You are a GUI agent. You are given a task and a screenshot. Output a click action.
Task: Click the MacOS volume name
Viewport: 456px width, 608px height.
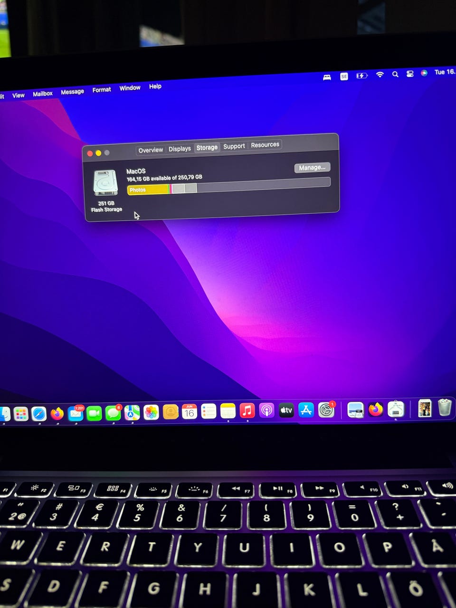(136, 171)
